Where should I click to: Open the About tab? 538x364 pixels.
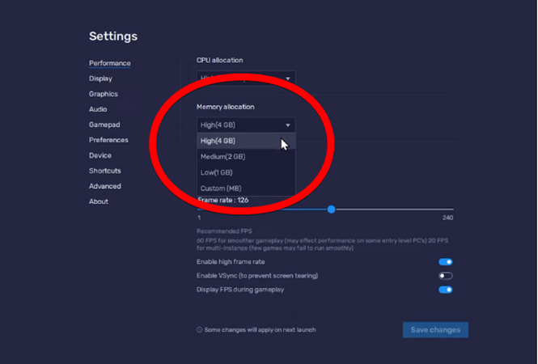(x=99, y=201)
